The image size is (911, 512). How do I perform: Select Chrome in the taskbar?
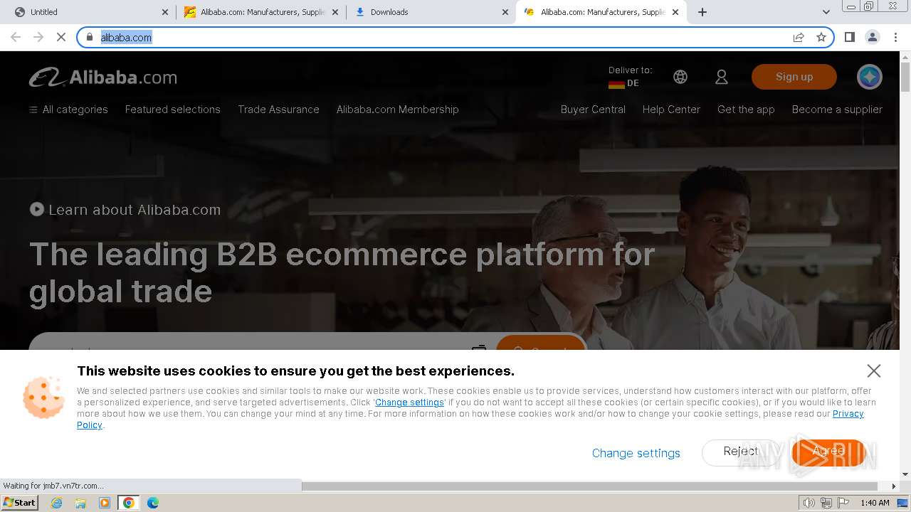pos(128,503)
